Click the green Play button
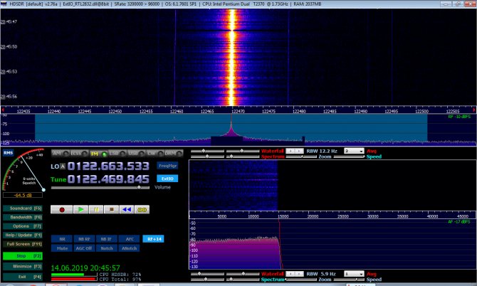The image size is (477, 286). 80,210
